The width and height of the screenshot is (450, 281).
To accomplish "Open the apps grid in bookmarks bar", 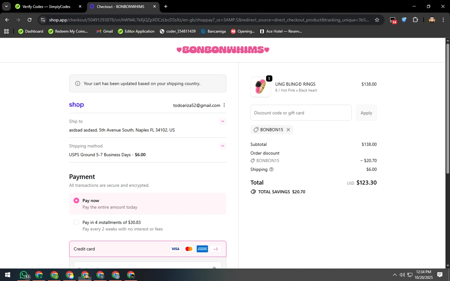I will coord(6,31).
